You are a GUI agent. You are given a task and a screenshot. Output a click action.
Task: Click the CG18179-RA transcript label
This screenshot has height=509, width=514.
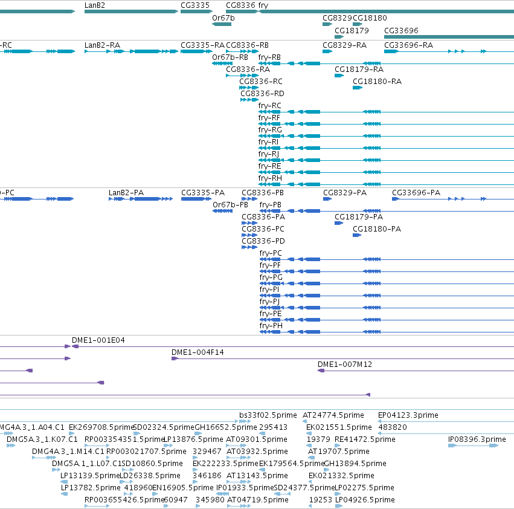359,70
